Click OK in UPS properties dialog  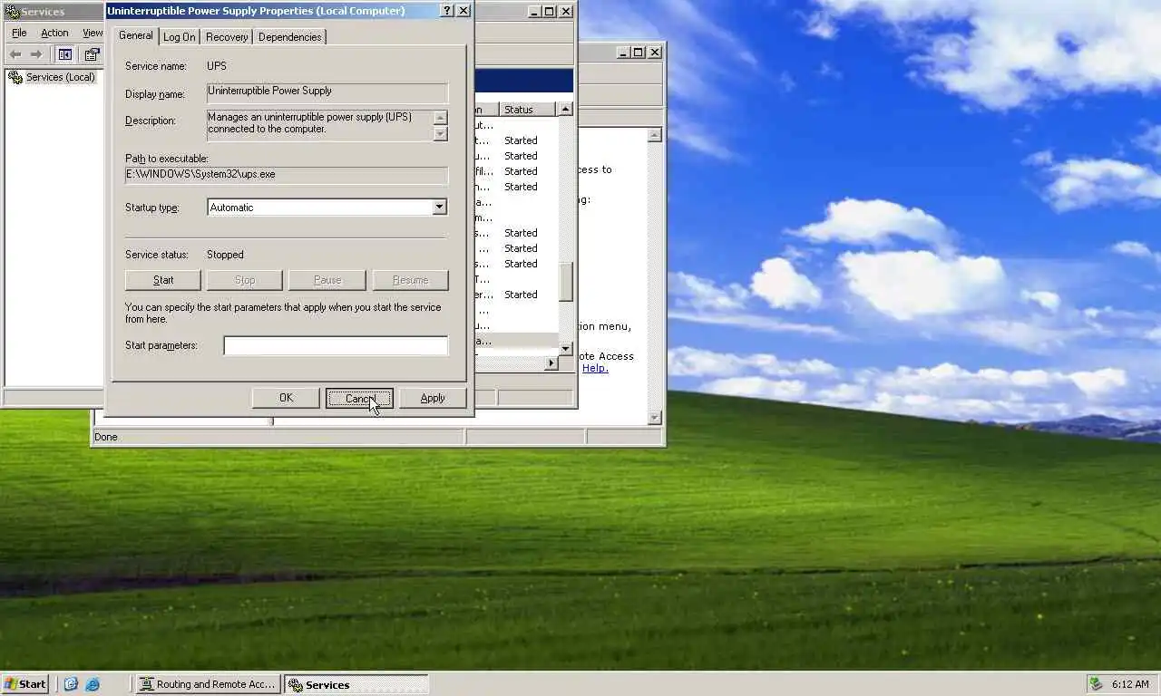click(286, 398)
